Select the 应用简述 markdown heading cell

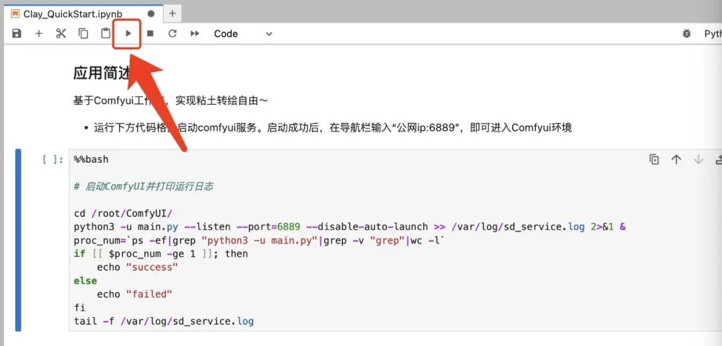(x=103, y=73)
